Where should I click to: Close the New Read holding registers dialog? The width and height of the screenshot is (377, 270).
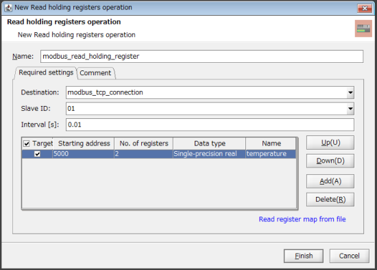(x=365, y=8)
